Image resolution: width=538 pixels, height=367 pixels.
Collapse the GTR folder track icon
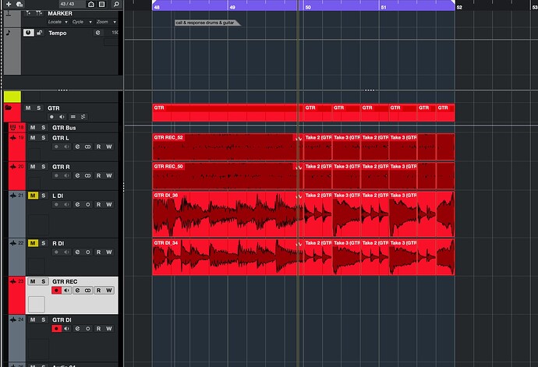coord(9,108)
